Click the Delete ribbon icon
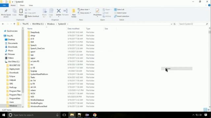 pos(59,11)
